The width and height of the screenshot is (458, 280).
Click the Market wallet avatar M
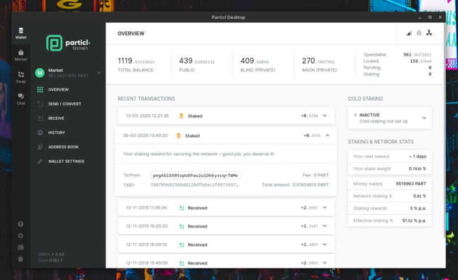click(x=40, y=73)
